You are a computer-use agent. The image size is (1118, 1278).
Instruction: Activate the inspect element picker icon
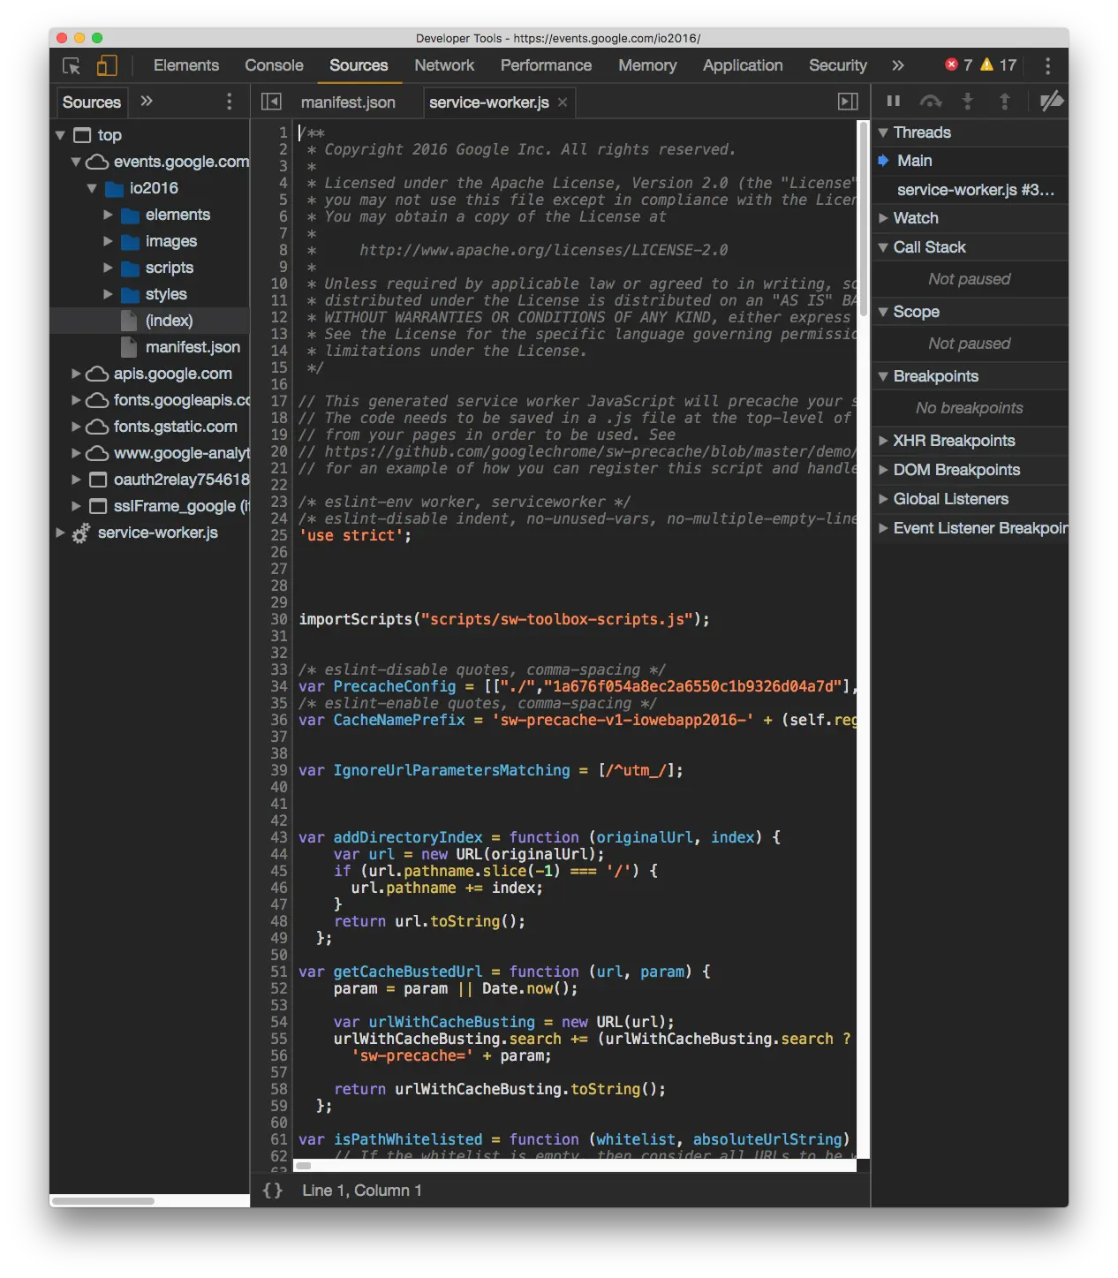click(72, 66)
